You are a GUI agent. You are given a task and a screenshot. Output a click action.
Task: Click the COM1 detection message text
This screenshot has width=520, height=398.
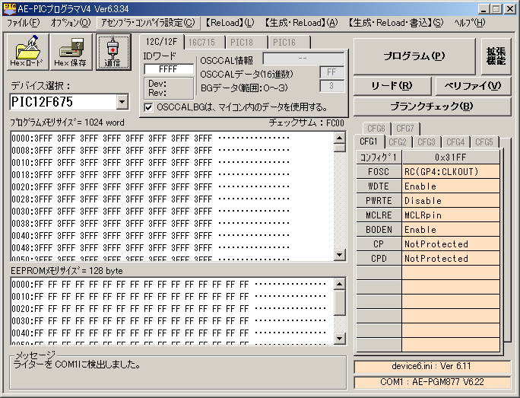pos(77,365)
